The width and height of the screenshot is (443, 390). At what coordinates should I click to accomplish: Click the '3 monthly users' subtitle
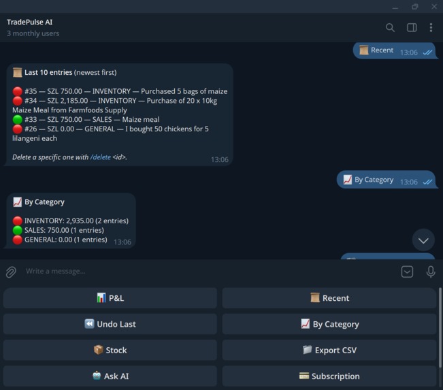click(x=33, y=33)
